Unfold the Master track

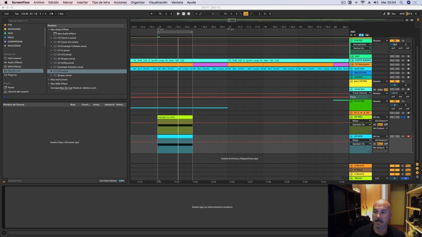click(x=351, y=179)
